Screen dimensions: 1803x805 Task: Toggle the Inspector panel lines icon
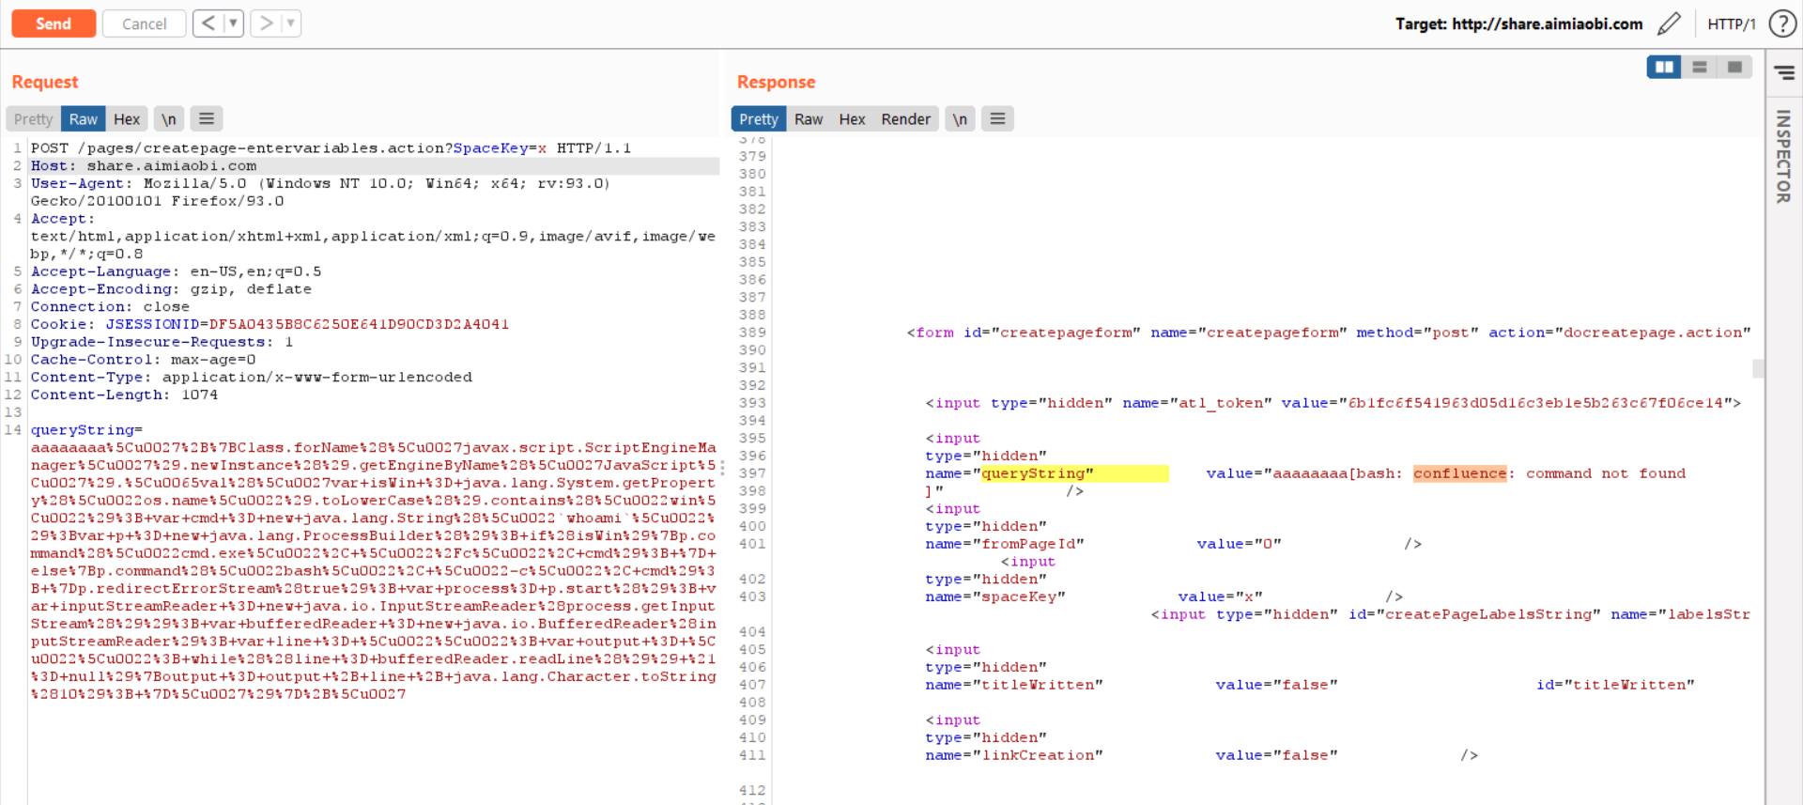click(1784, 72)
